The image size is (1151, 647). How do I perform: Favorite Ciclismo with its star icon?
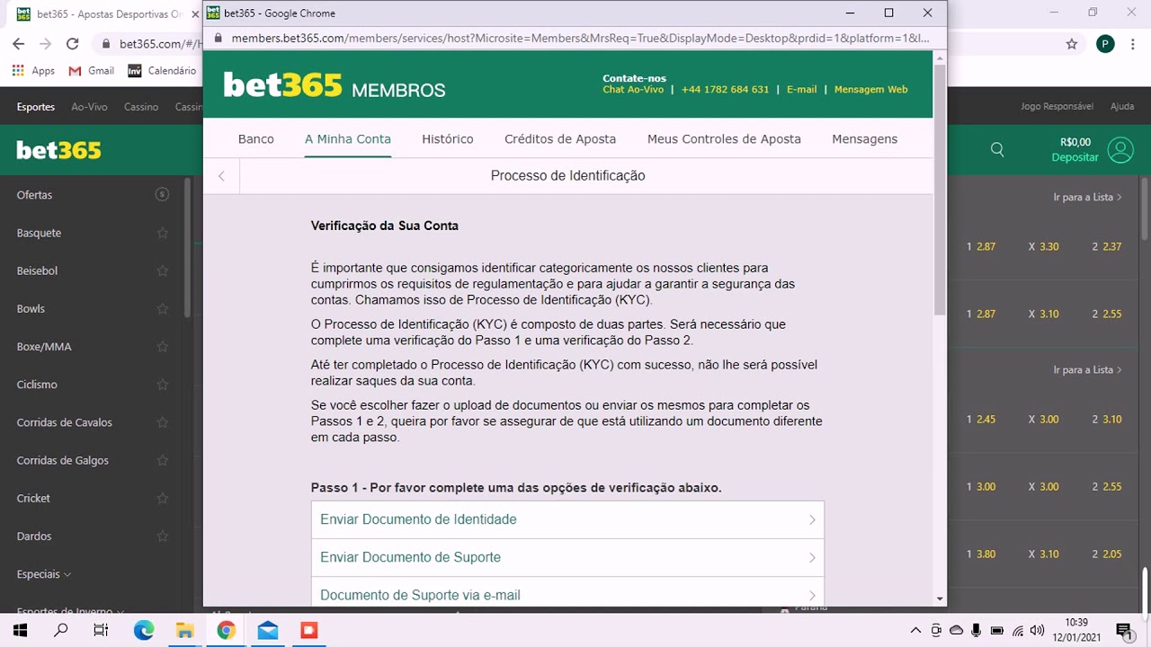(162, 385)
